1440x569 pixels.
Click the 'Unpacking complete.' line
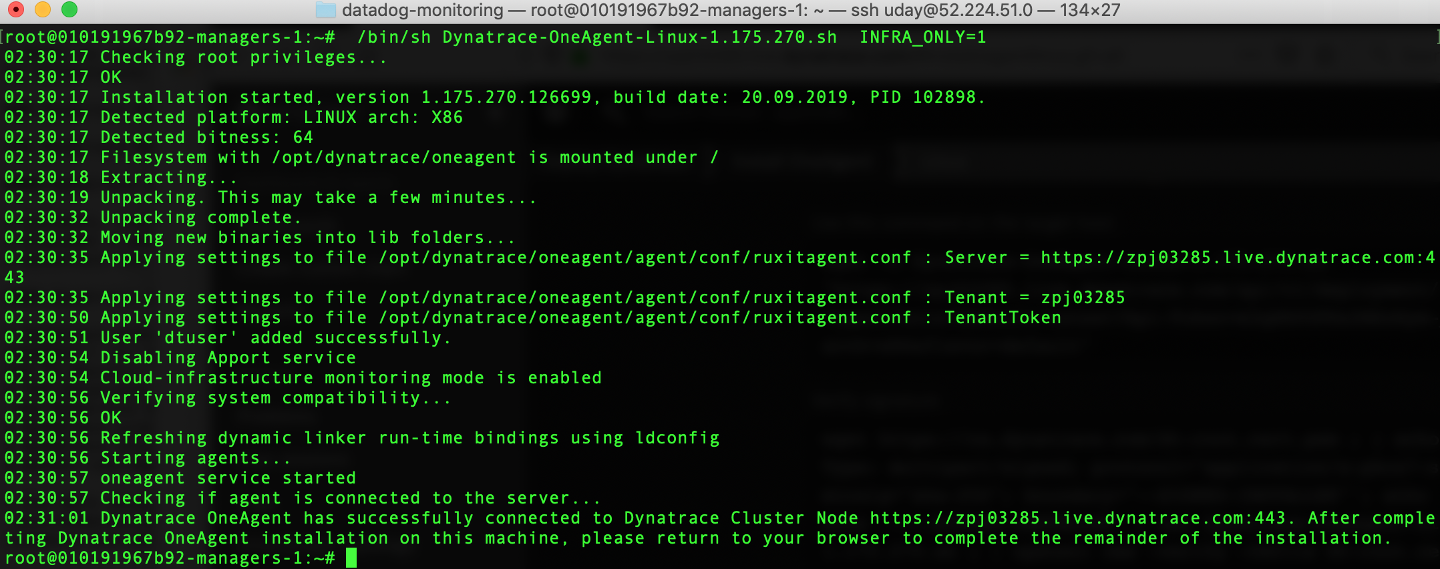[x=153, y=218]
